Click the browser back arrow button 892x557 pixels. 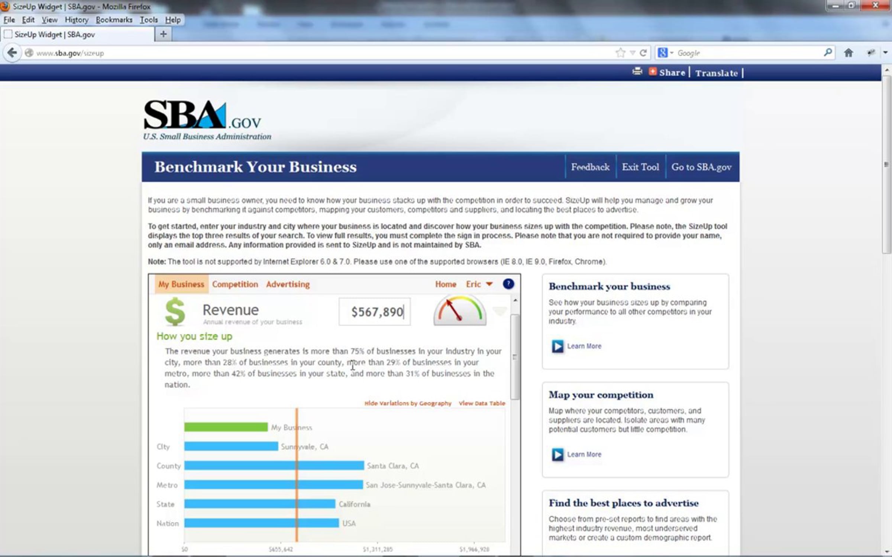point(12,53)
